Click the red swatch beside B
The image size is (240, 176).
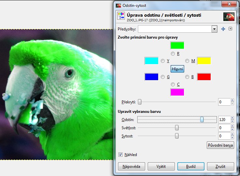(204, 77)
